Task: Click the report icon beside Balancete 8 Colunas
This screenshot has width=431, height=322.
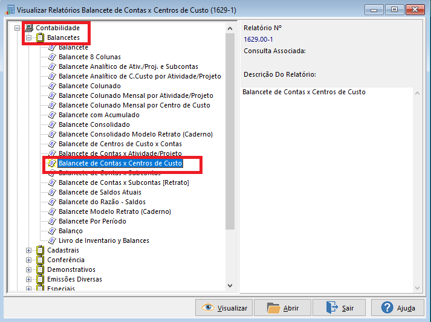Action: [52, 57]
